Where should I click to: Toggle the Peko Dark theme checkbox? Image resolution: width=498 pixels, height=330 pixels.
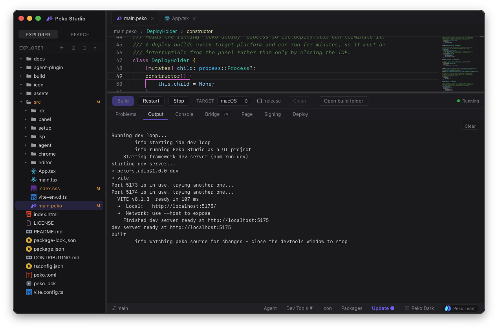[x=407, y=308]
